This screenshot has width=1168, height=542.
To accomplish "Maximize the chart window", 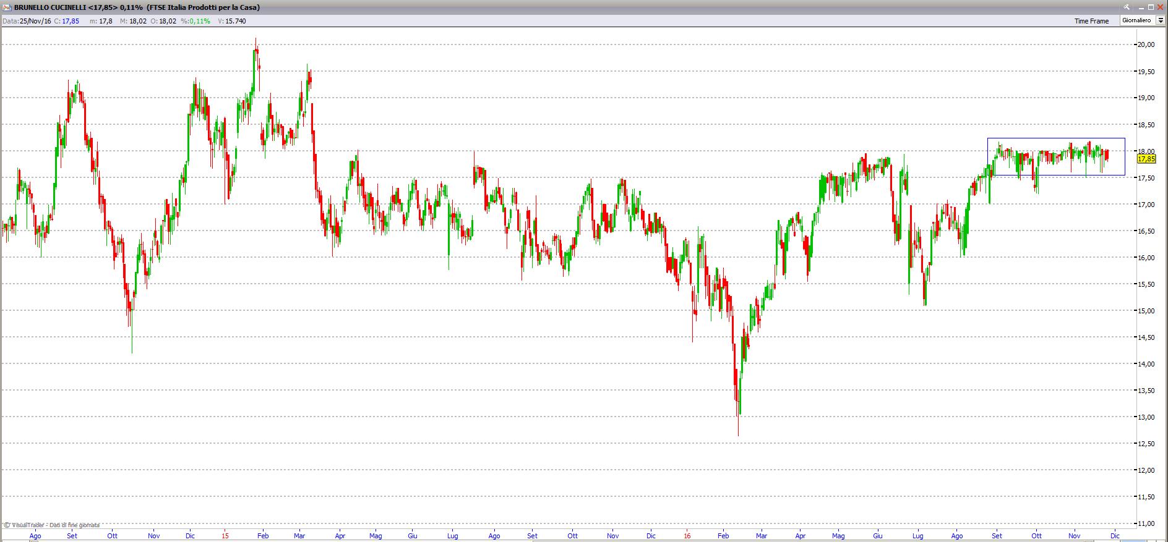I will coord(1151,7).
